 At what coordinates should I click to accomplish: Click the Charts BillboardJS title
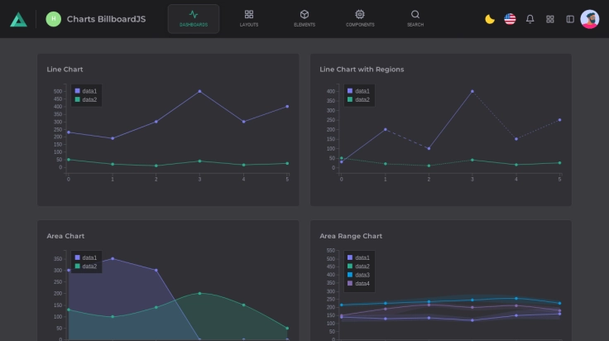pyautogui.click(x=106, y=19)
